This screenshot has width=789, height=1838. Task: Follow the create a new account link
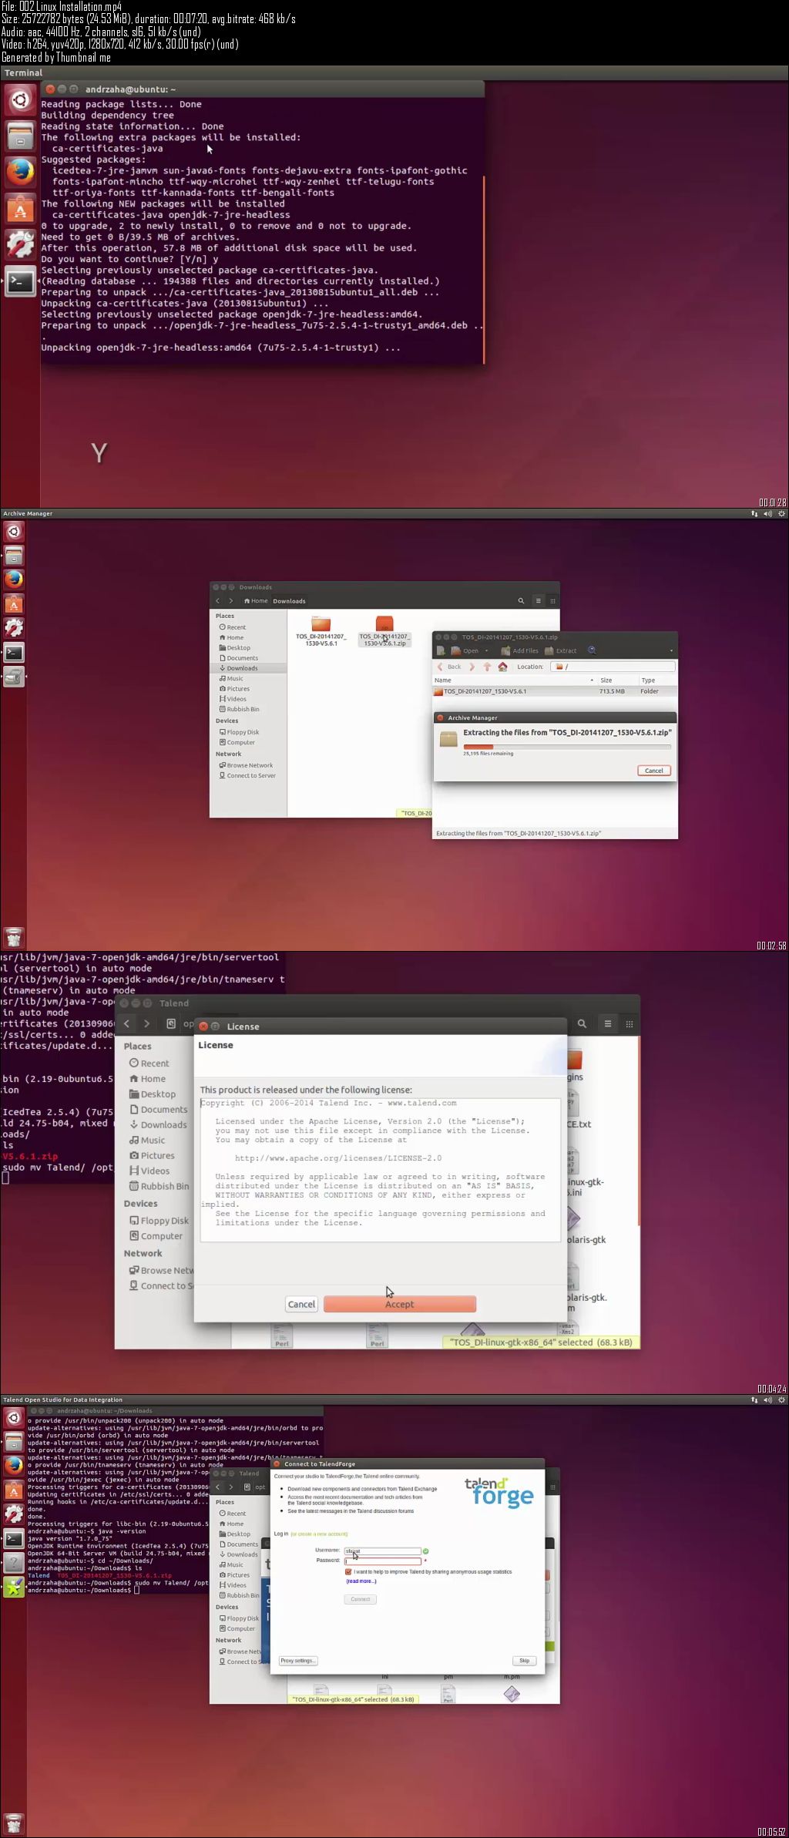point(319,1534)
